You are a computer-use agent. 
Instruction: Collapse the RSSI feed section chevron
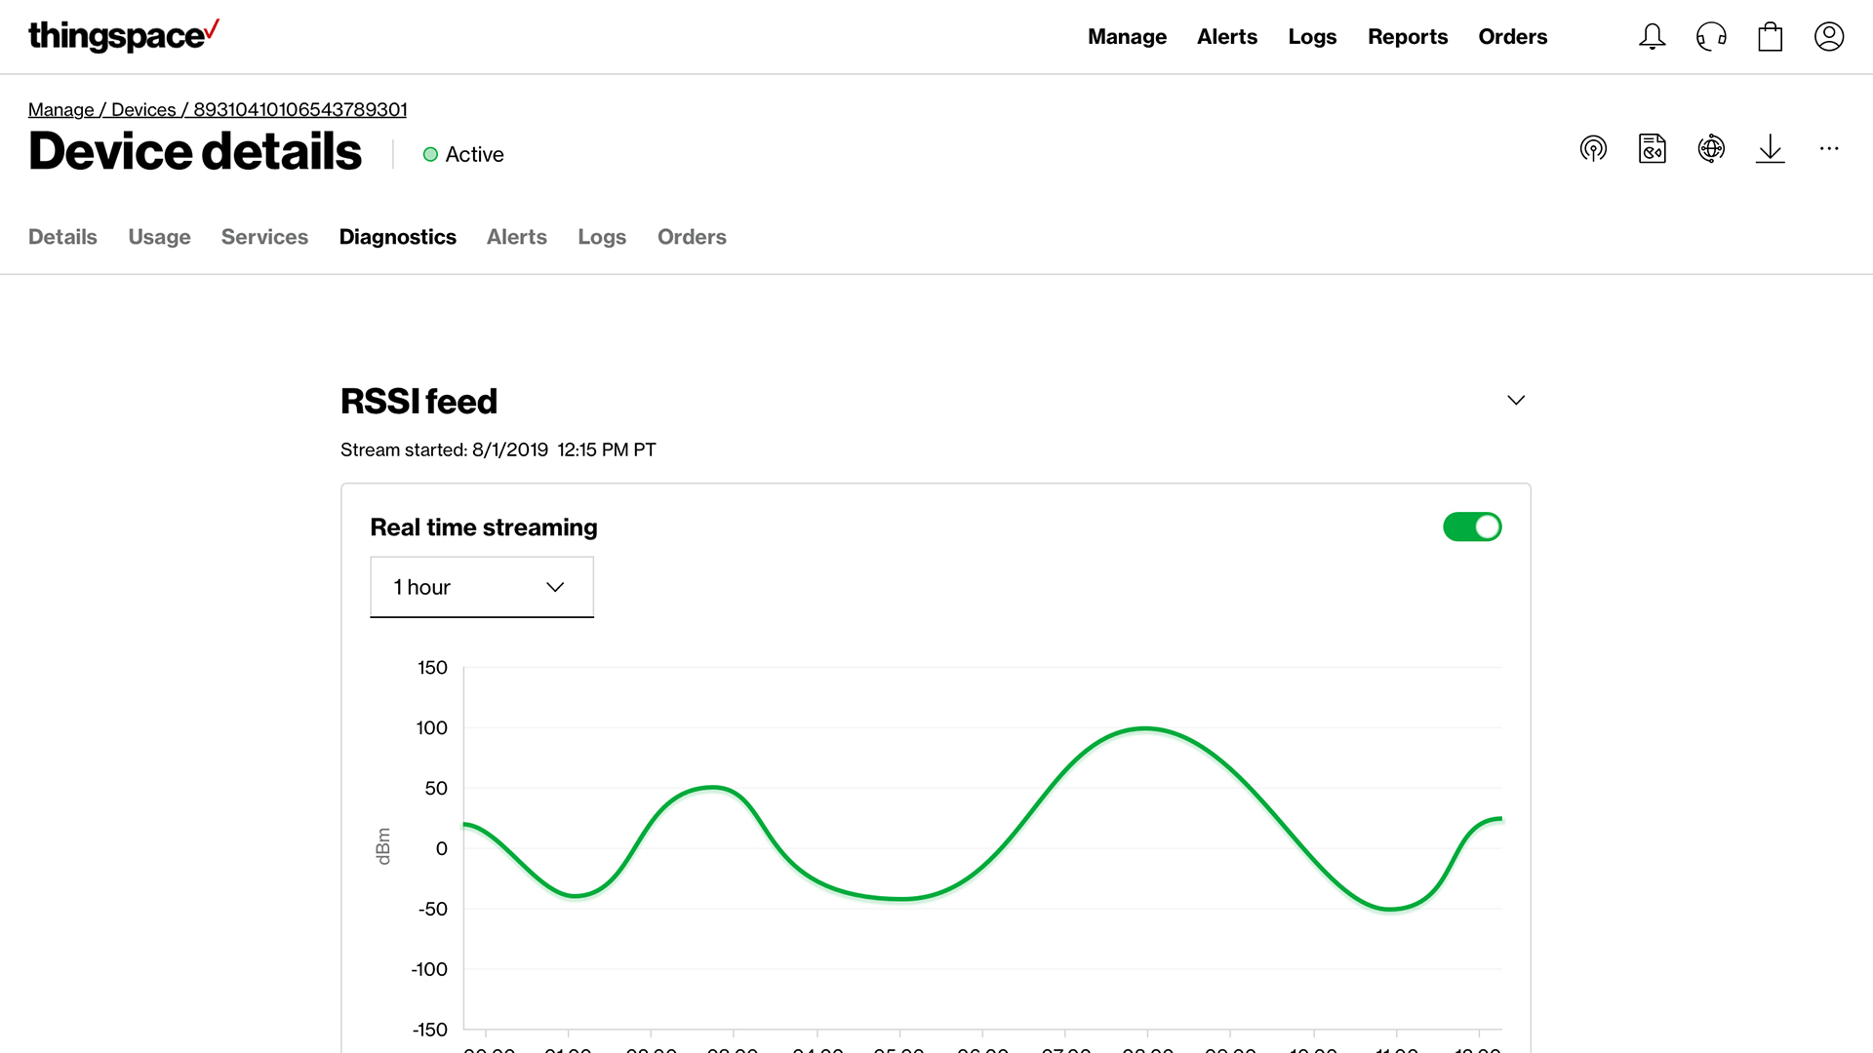[x=1515, y=401]
